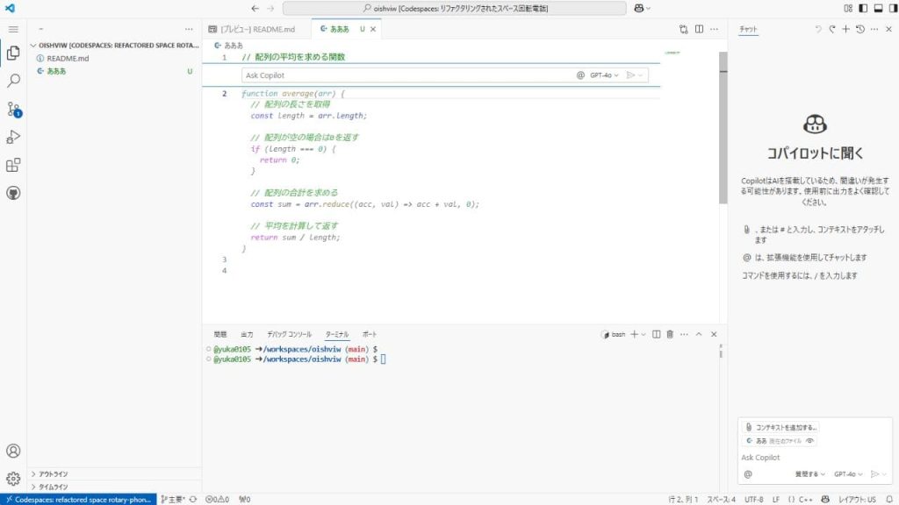Open the Extensions view in activity bar

pos(13,165)
